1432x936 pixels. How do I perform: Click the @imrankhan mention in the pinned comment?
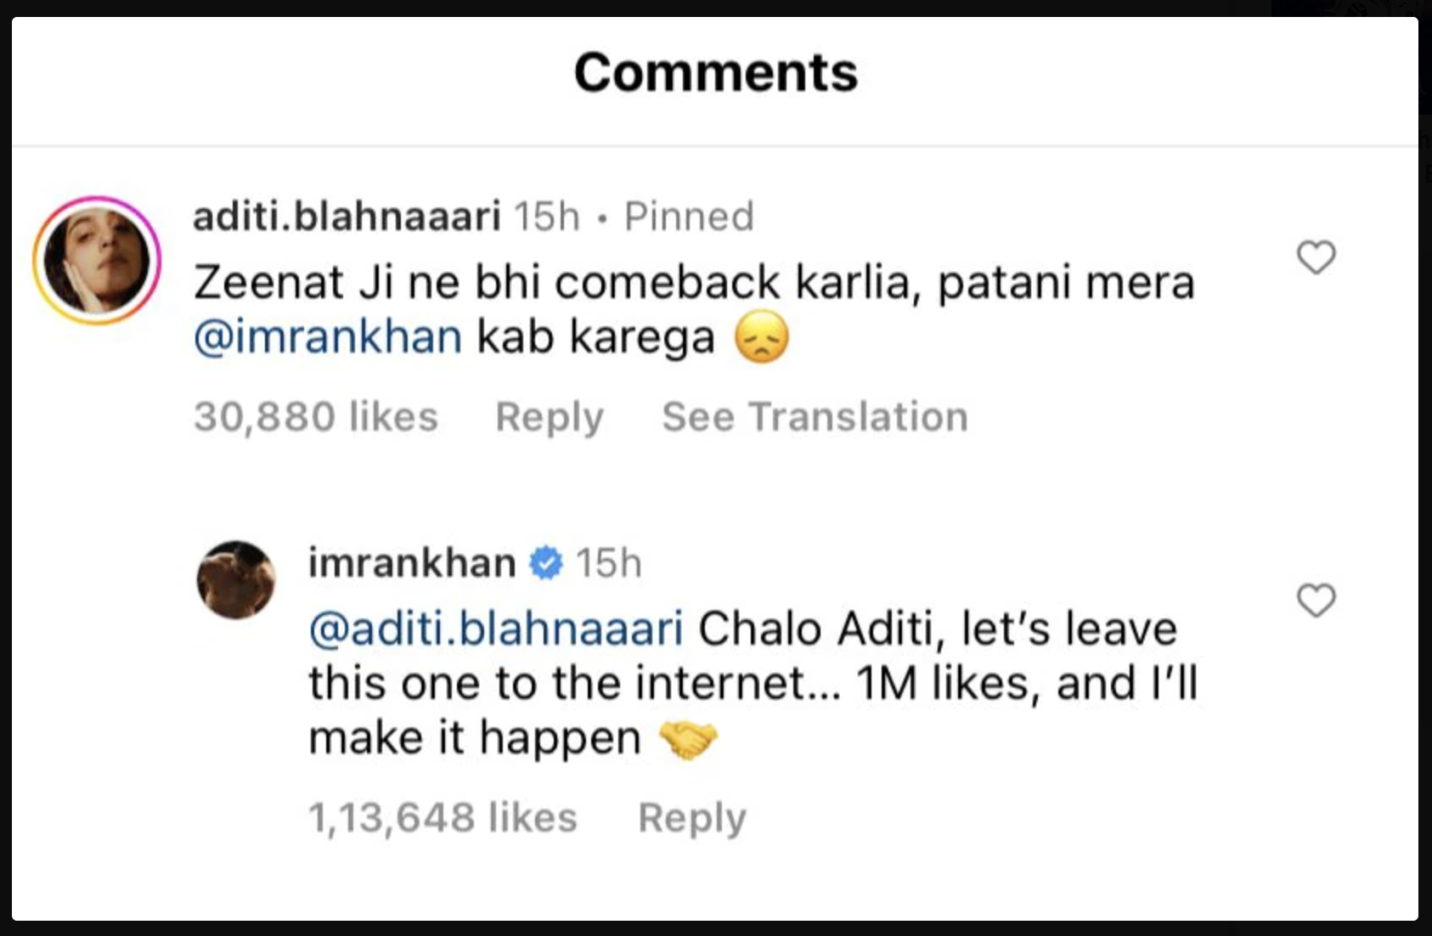(328, 337)
